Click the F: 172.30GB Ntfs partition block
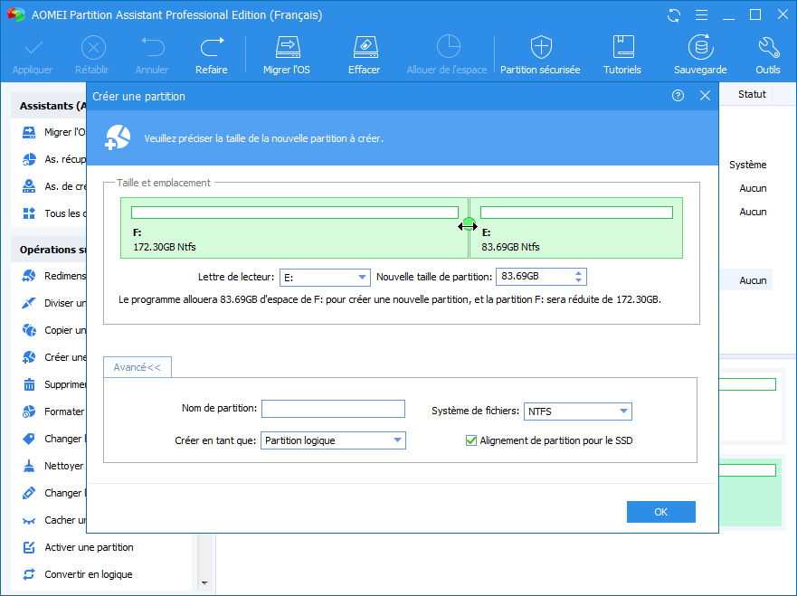The width and height of the screenshot is (797, 596). (x=294, y=228)
